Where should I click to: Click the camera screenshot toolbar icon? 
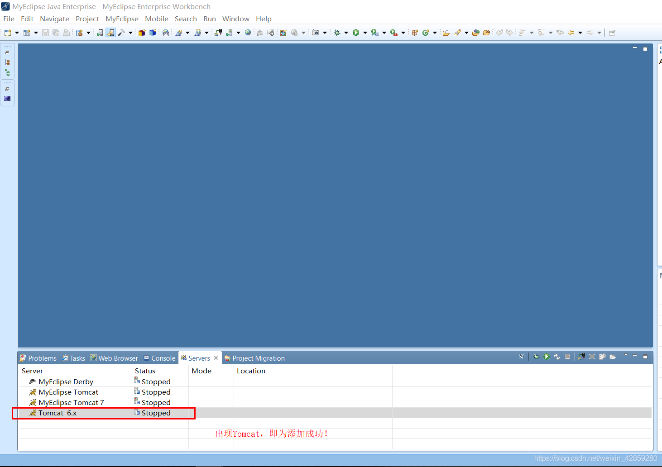tap(316, 33)
